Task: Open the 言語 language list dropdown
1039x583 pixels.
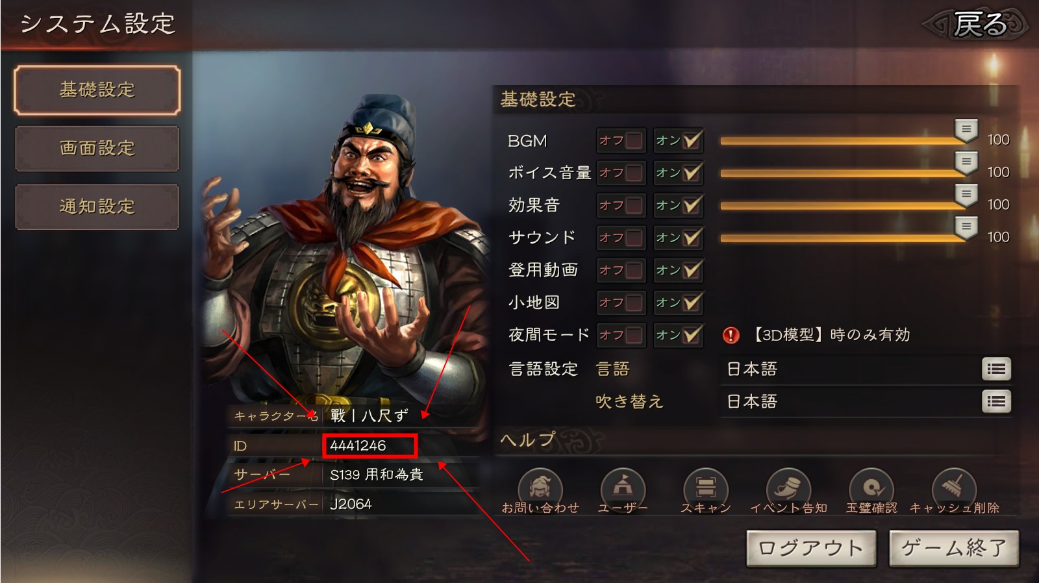Action: click(x=996, y=369)
